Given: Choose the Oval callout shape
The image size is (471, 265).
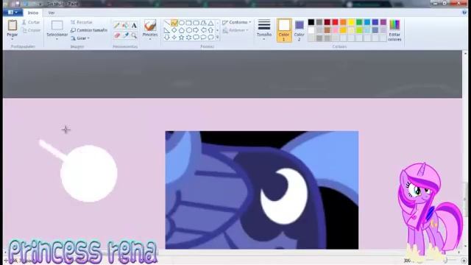Looking at the screenshot, I should click(x=203, y=38).
